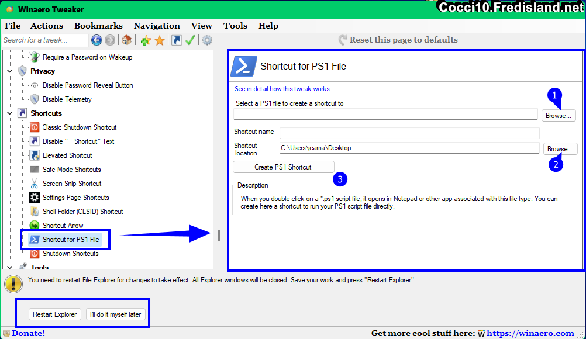The height and width of the screenshot is (339, 586).
Task: Select Require a Password on Wakeup entry
Action: click(x=88, y=57)
